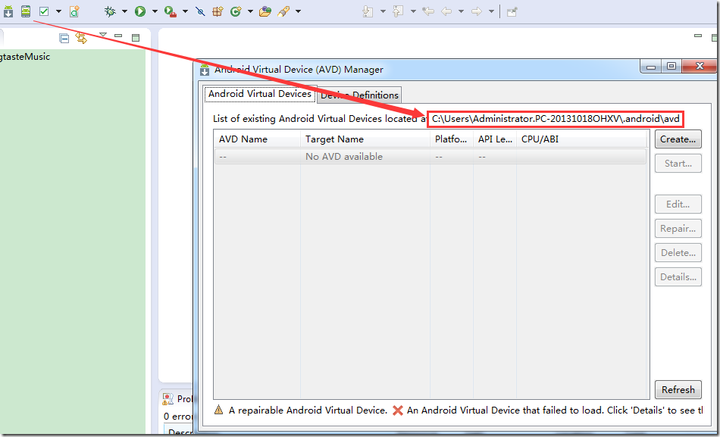This screenshot has width=720, height=437.
Task: Click the Refresh button
Action: tap(678, 390)
